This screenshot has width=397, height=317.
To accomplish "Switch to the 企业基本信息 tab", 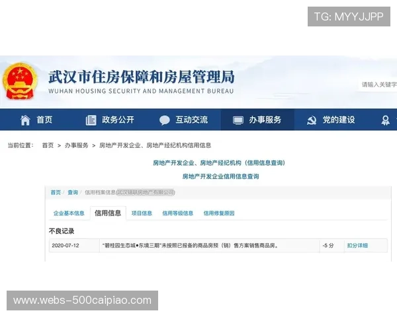I will click(x=69, y=213).
